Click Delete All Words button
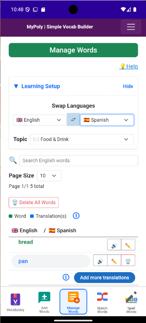 pyautogui.click(x=34, y=202)
